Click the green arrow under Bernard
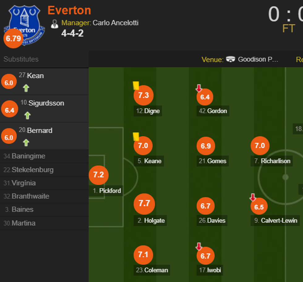 point(26,143)
